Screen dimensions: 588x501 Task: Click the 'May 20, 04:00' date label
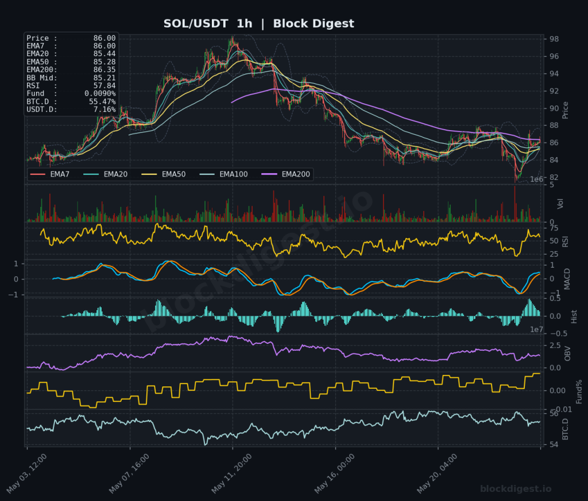point(437,473)
